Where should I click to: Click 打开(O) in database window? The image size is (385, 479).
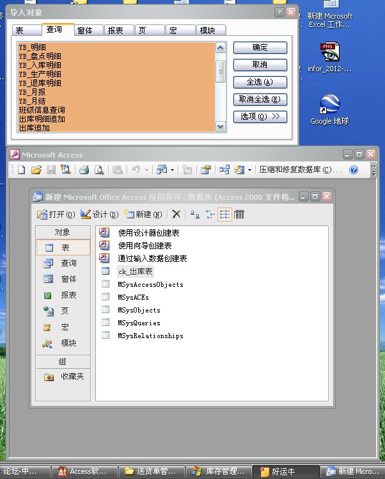click(x=56, y=215)
